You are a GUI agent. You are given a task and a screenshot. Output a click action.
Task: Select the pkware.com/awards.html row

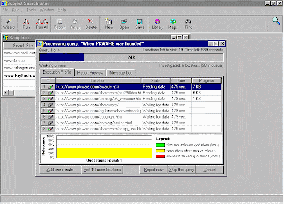(131, 87)
